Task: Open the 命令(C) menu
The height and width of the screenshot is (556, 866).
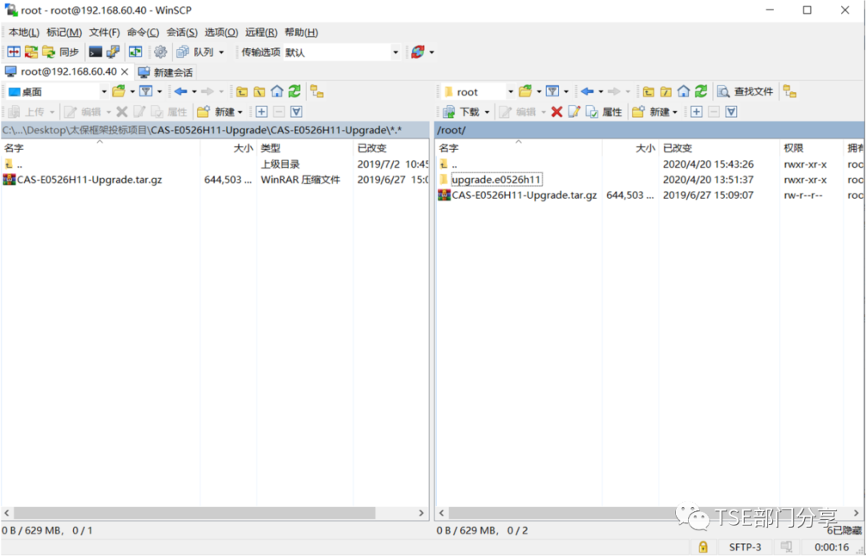Action: coord(143,32)
